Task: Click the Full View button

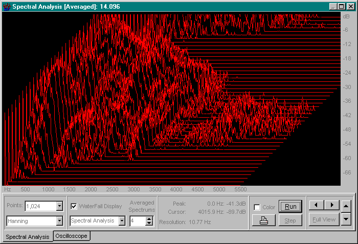Action: (x=323, y=219)
